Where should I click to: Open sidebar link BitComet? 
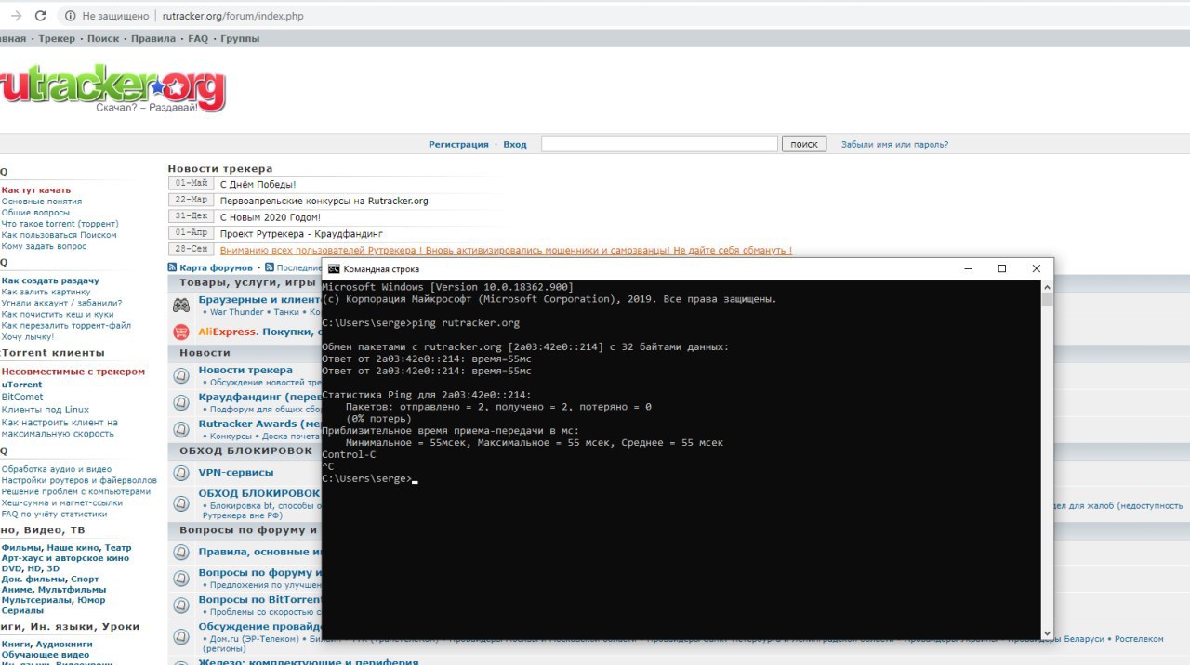click(22, 397)
